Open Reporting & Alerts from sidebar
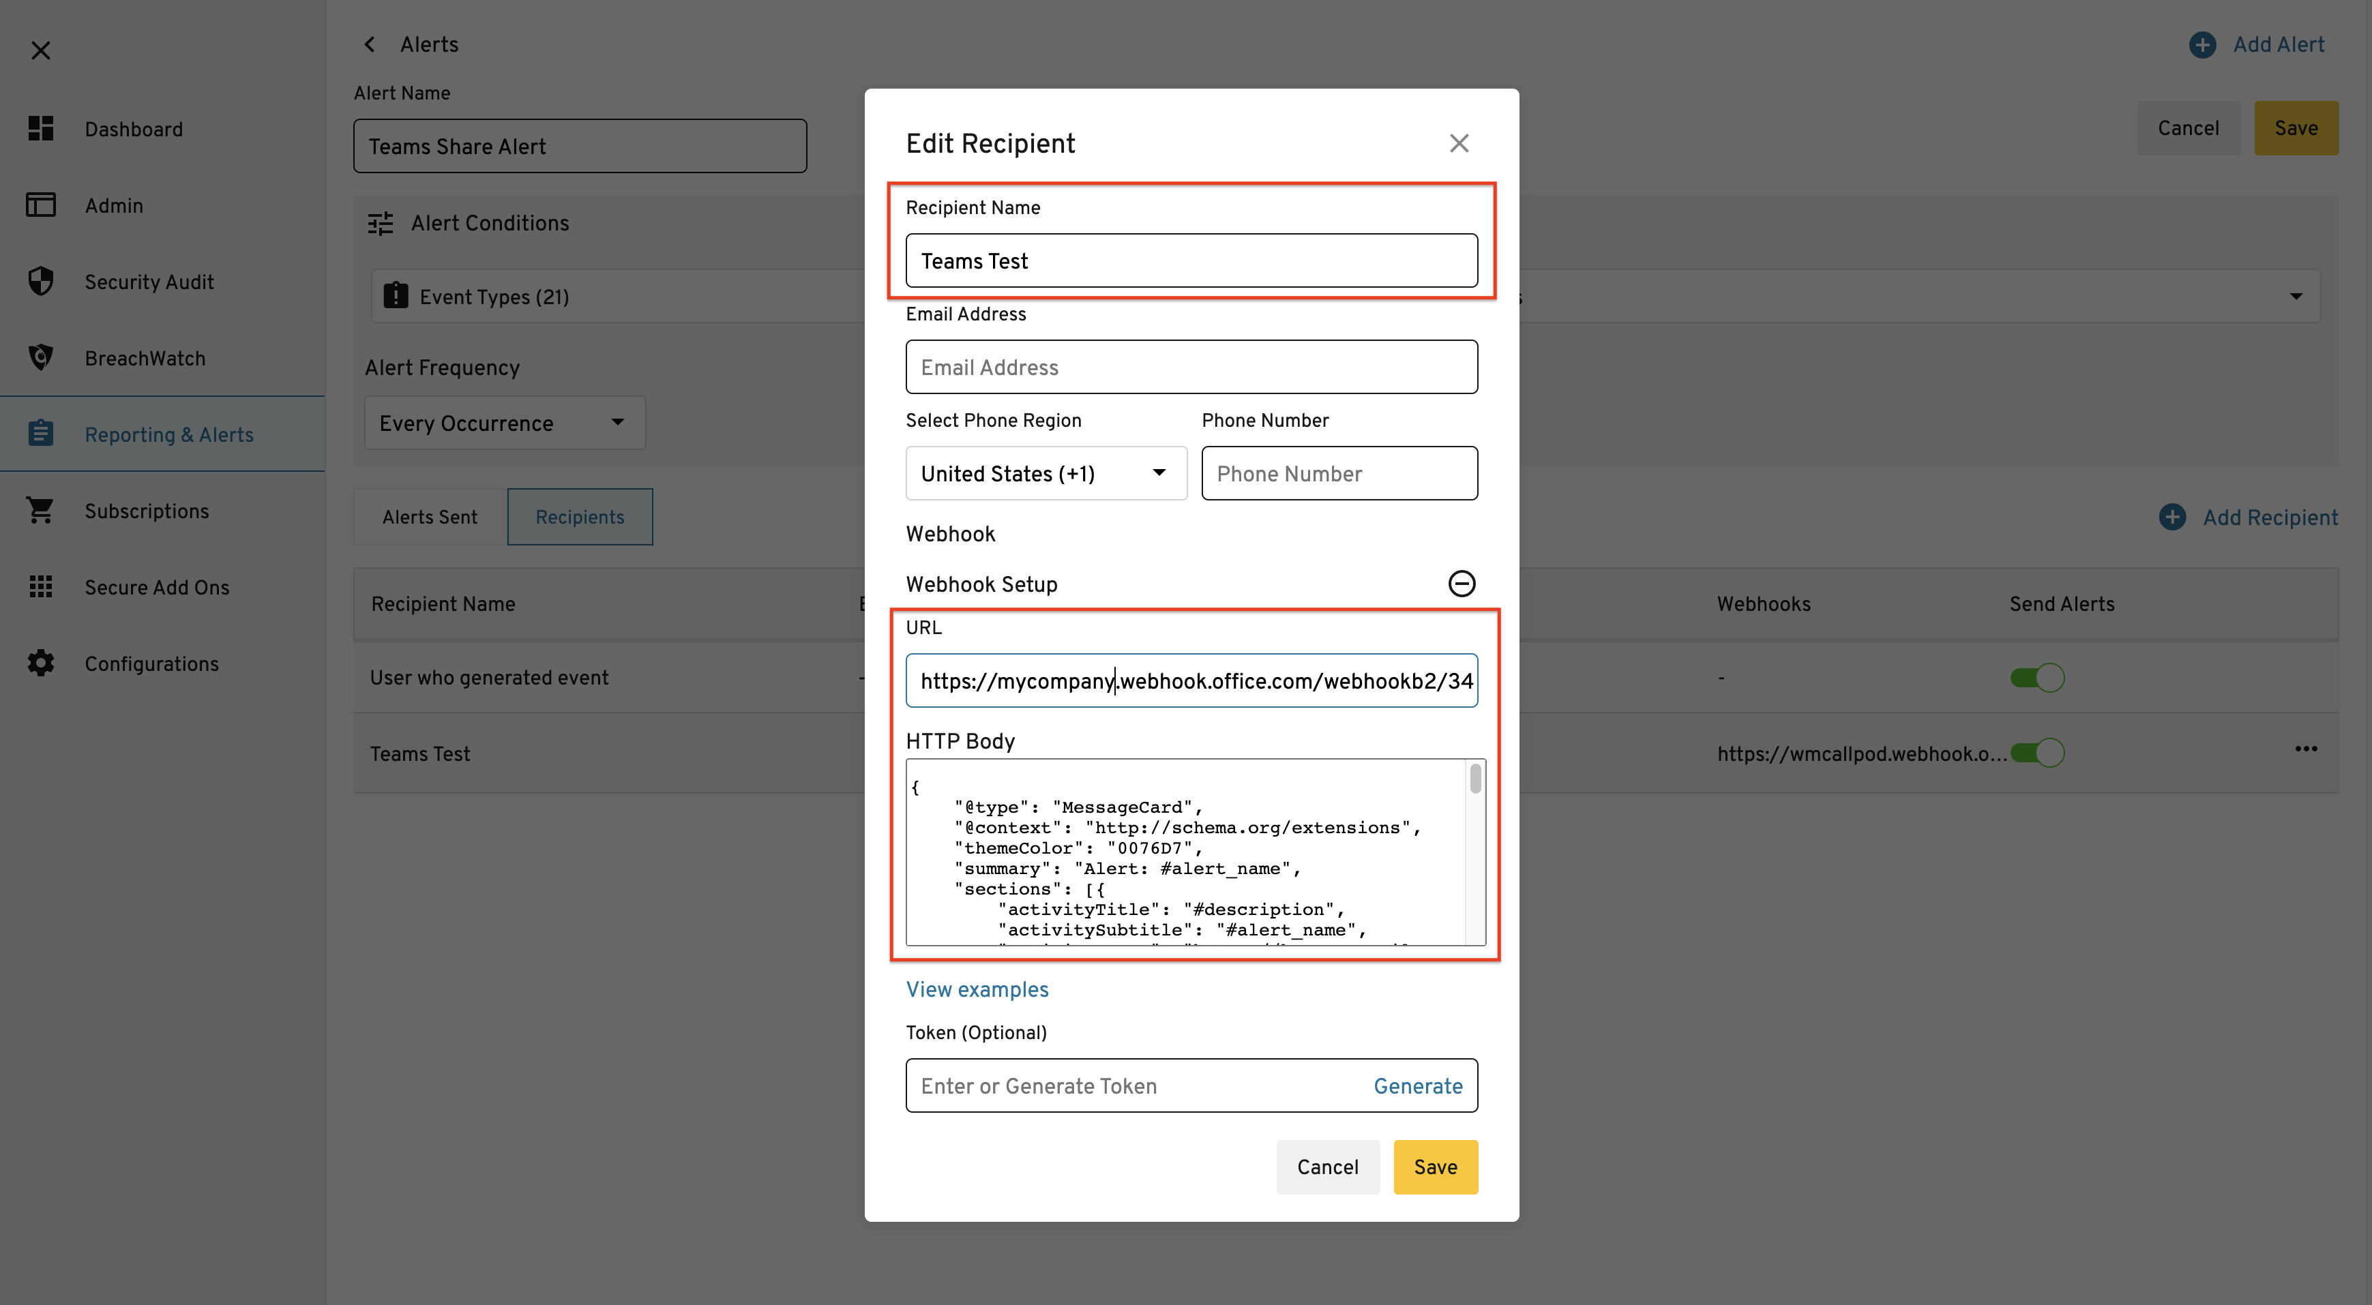This screenshot has height=1305, width=2372. coord(169,434)
